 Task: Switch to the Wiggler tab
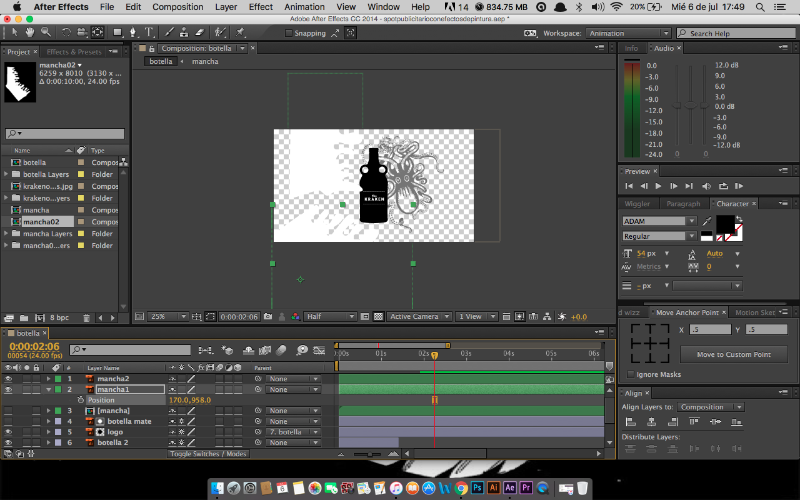[x=637, y=204]
